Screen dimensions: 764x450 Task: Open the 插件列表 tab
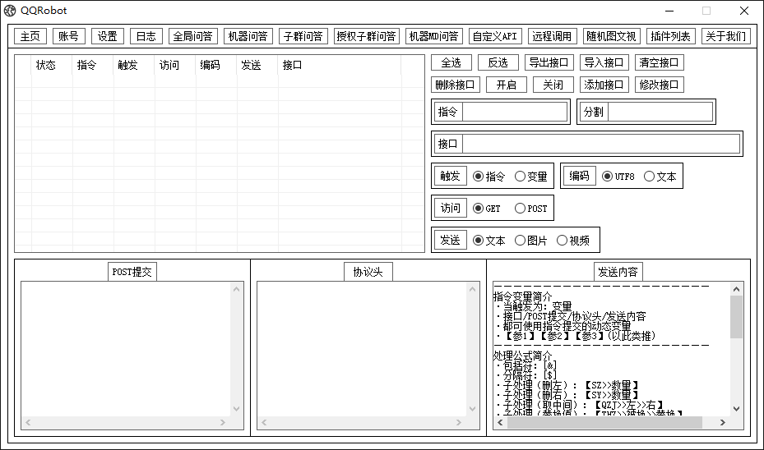click(670, 36)
